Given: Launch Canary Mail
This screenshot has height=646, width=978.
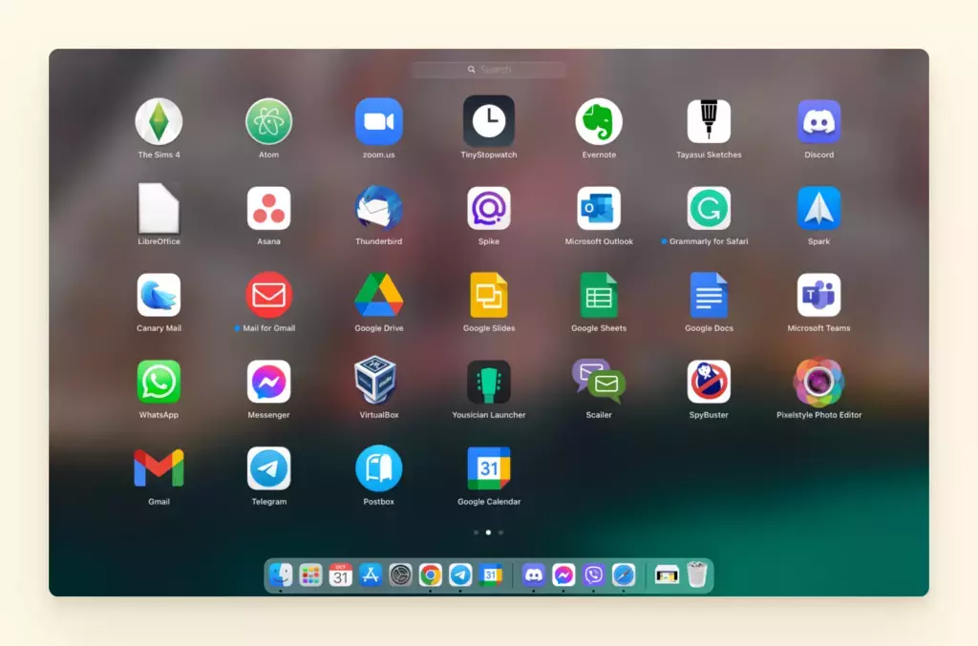Looking at the screenshot, I should tap(159, 295).
